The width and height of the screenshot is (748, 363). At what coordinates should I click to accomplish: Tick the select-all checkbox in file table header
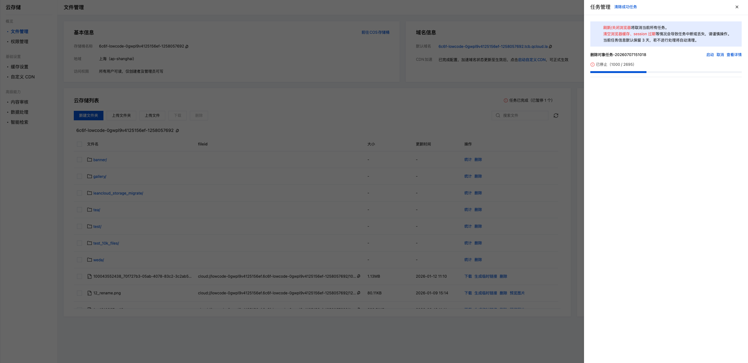pyautogui.click(x=79, y=144)
